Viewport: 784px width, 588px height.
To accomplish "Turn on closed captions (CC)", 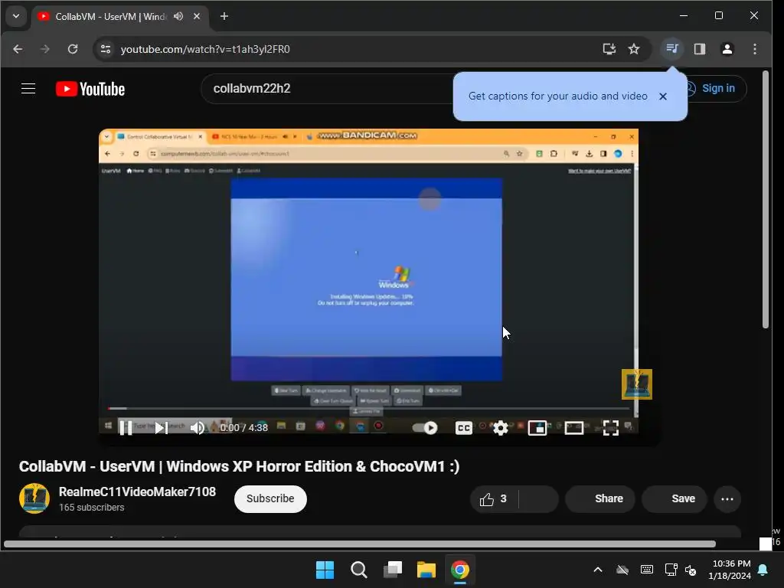I will (x=463, y=427).
